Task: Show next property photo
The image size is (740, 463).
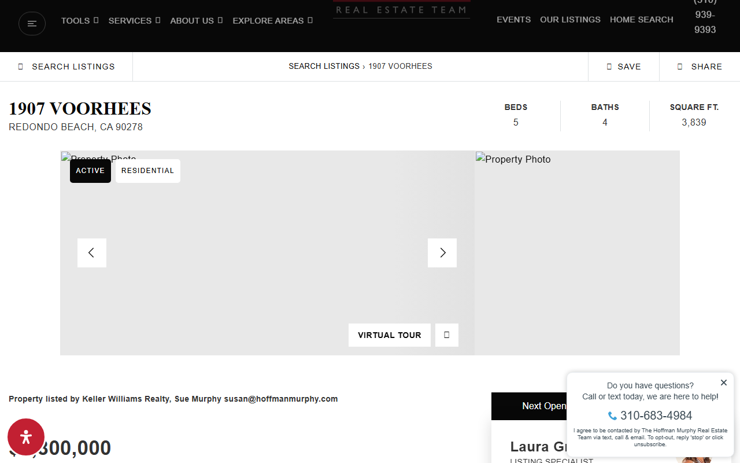Action: [442, 253]
